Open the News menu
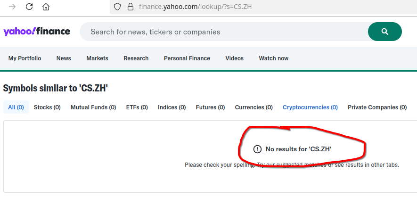Image resolution: width=417 pixels, height=197 pixels. 64,58
